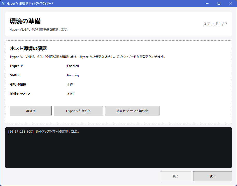Click the 'VMMS' row label
The image size is (237, 186).
coord(15,75)
